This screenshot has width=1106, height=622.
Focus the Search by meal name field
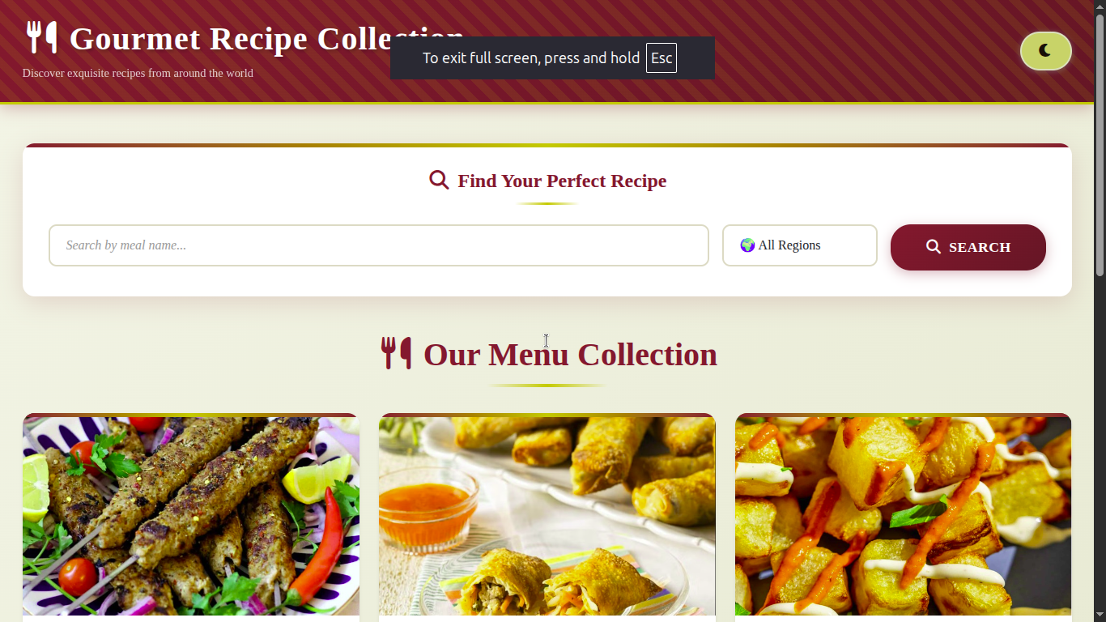(x=378, y=245)
